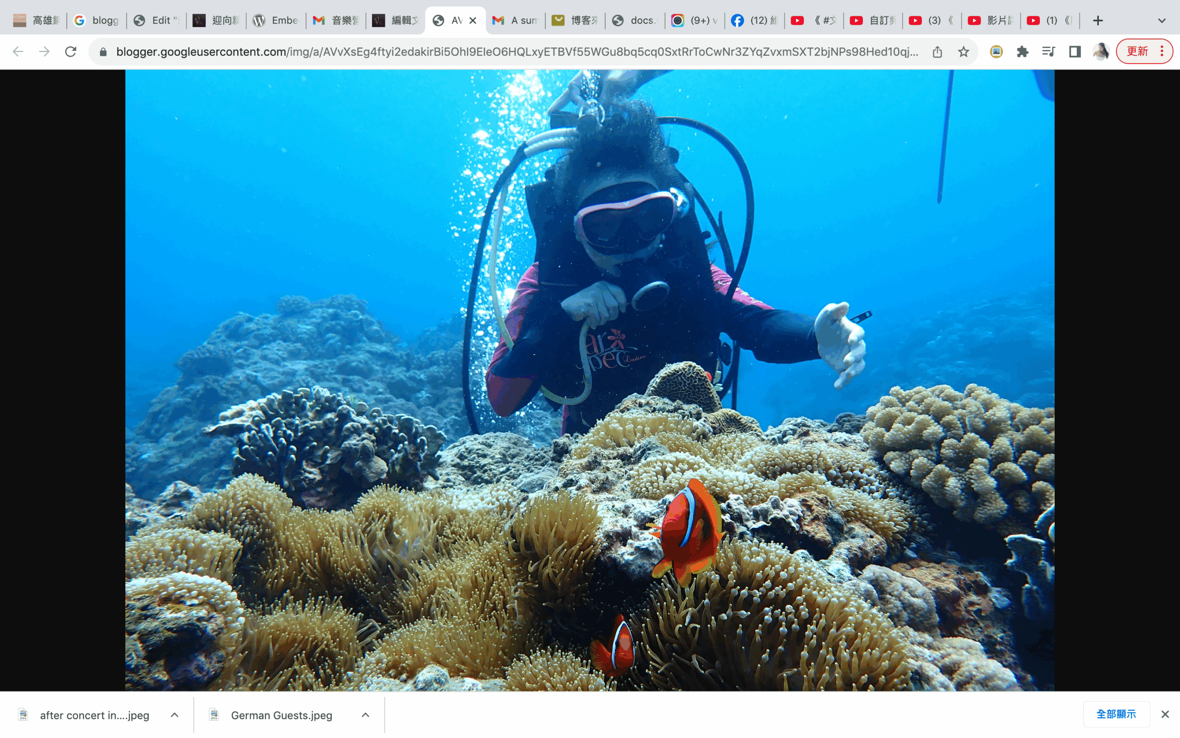1180x738 pixels.
Task: Click the golden image extension icon
Action: tap(997, 51)
